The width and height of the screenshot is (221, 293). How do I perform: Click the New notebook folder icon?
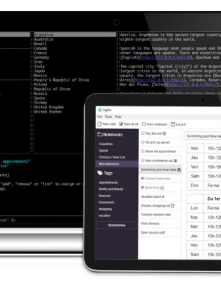(144, 124)
